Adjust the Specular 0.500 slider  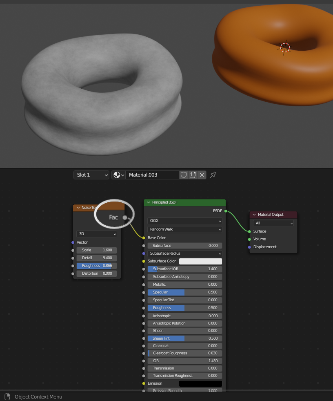pos(184,292)
